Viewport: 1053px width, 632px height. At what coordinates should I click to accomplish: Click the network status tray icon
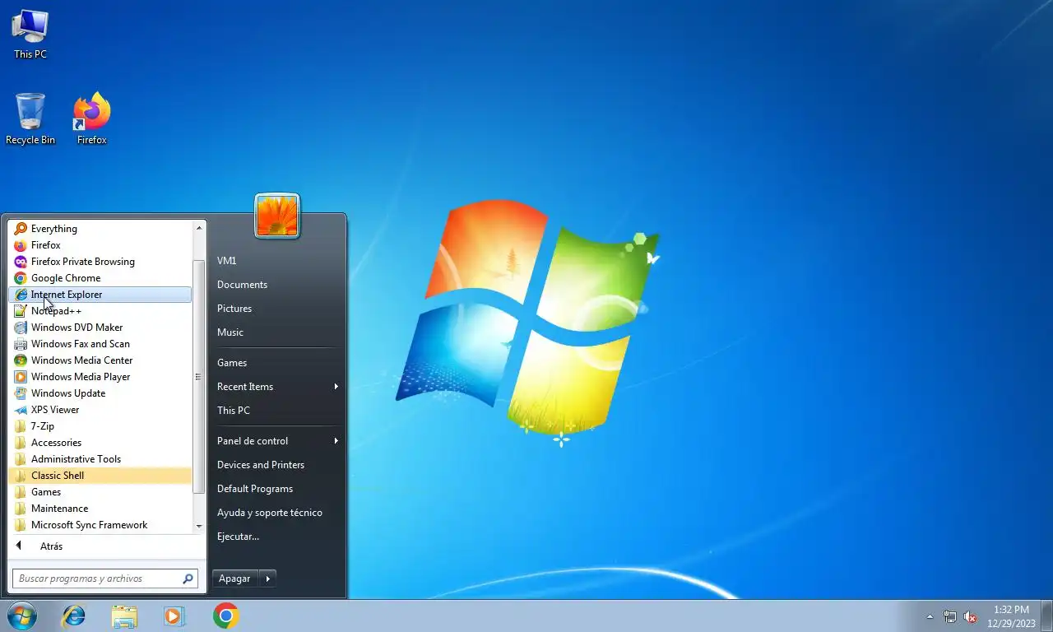point(950,616)
